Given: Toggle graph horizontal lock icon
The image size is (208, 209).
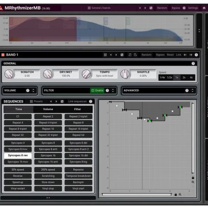Looking at the screenshot, I should pyautogui.click(x=176, y=195).
